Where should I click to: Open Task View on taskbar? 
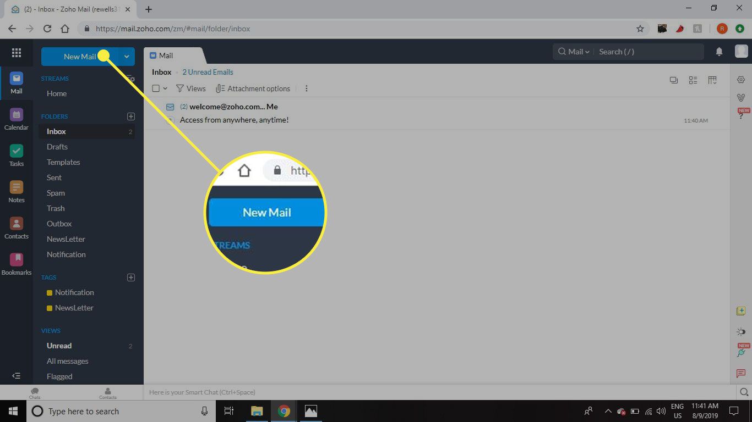pos(229,411)
